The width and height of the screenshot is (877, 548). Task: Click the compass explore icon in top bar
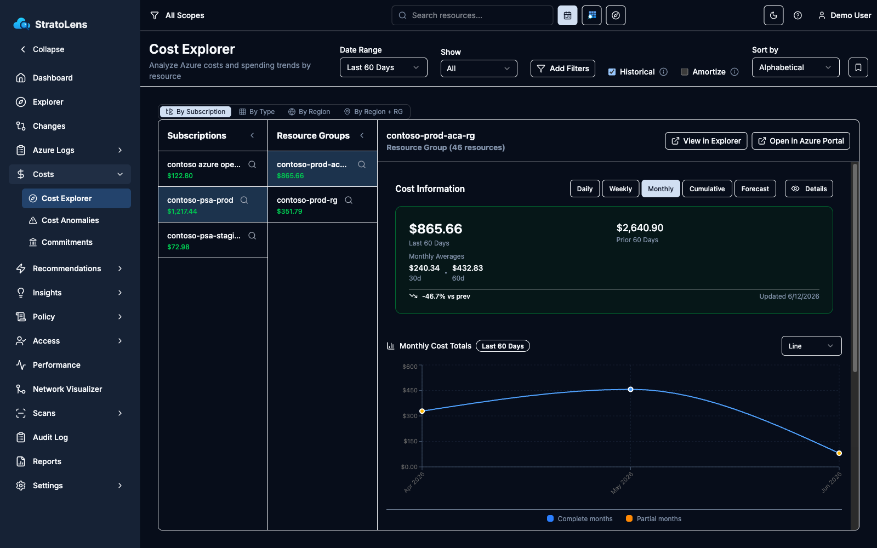[x=616, y=15]
